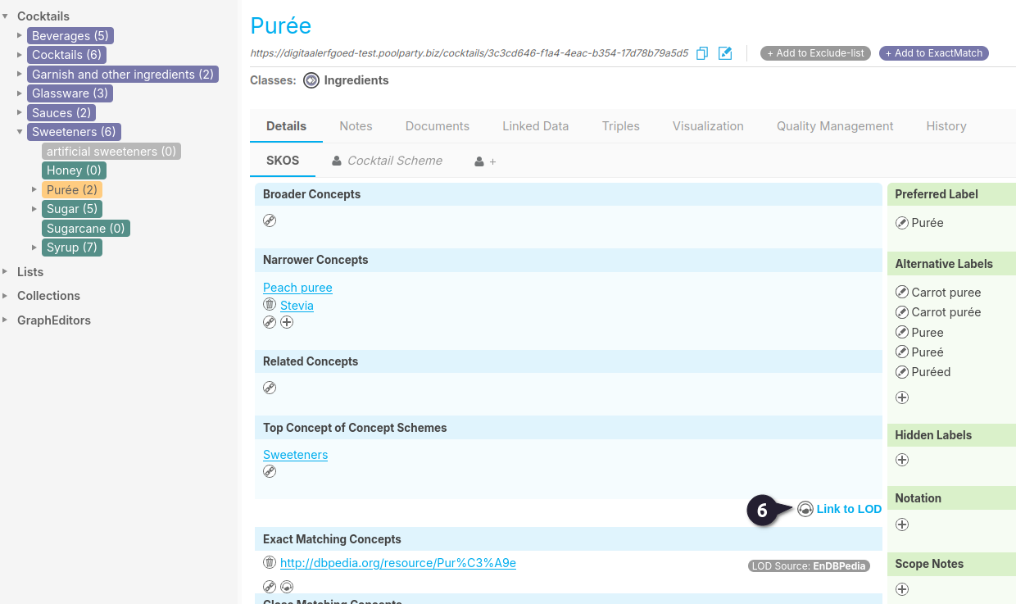Copy the concept URI with the copy icon

(x=702, y=53)
